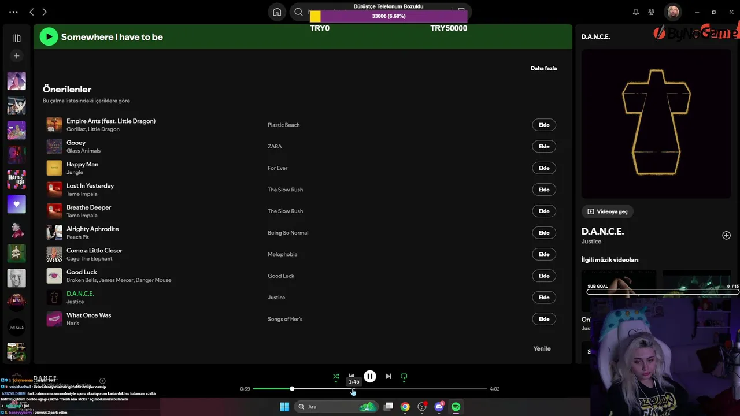The height and width of the screenshot is (416, 740).
Task: Open Your Library sidebar icon
Action: 16,38
